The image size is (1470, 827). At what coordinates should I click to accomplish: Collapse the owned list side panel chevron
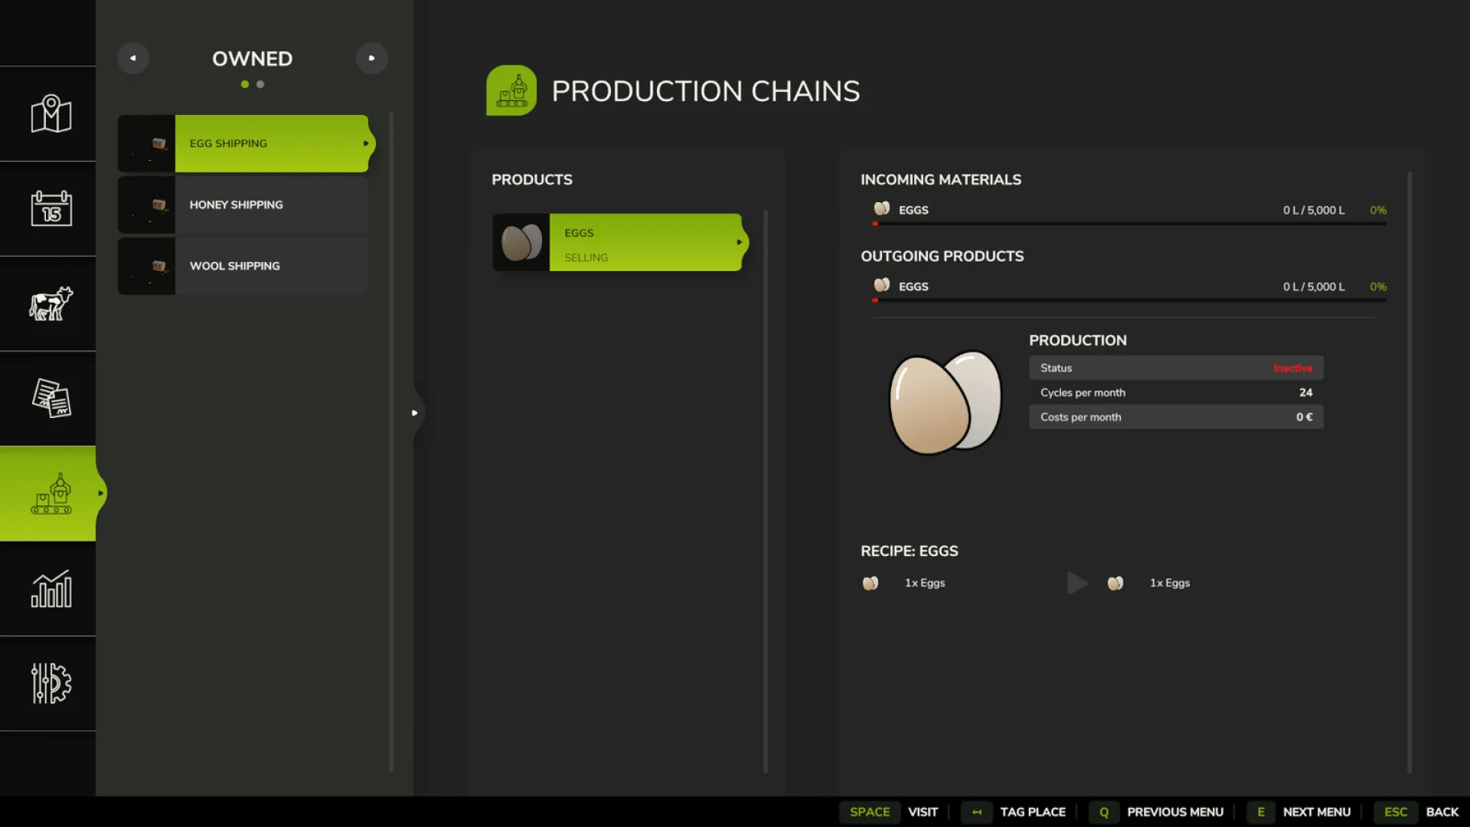415,413
